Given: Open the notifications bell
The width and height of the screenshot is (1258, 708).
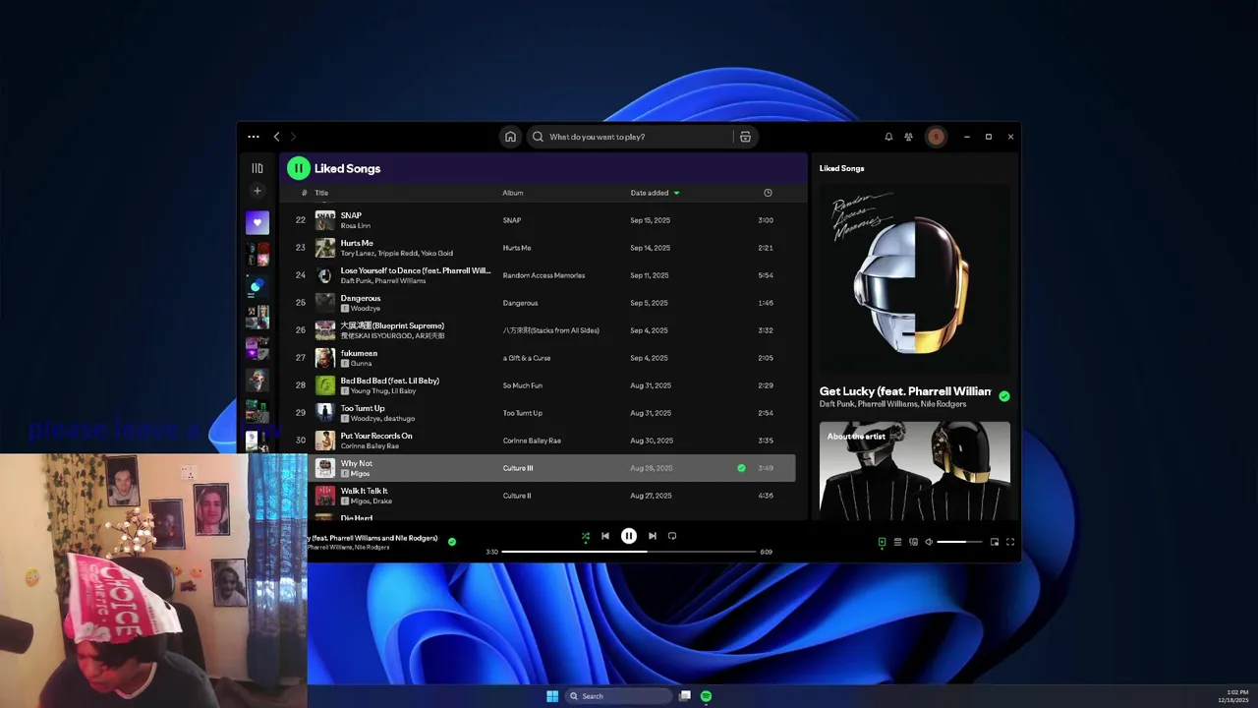Looking at the screenshot, I should pyautogui.click(x=888, y=137).
